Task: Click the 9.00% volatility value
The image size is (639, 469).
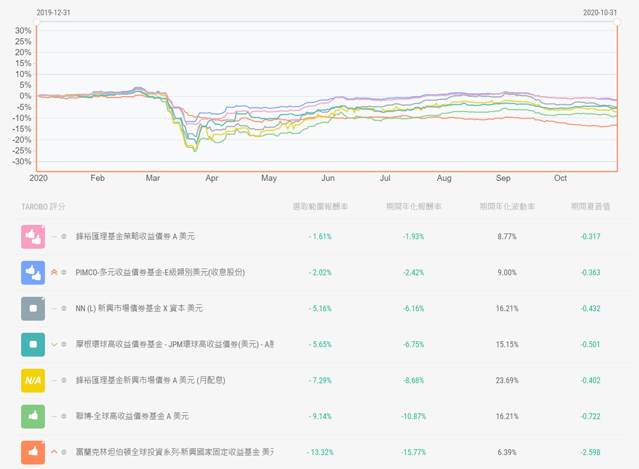Action: tap(507, 273)
